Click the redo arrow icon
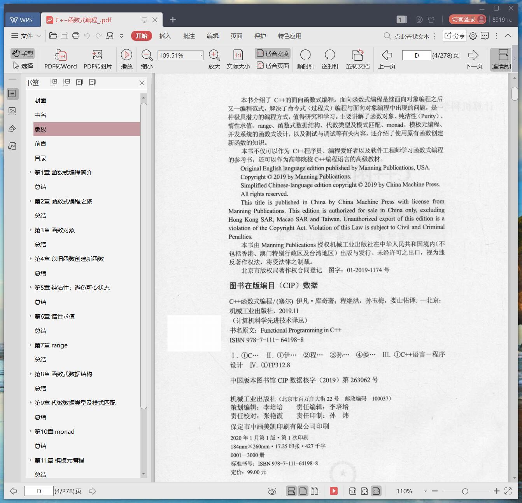This screenshot has width=522, height=503. click(x=98, y=36)
